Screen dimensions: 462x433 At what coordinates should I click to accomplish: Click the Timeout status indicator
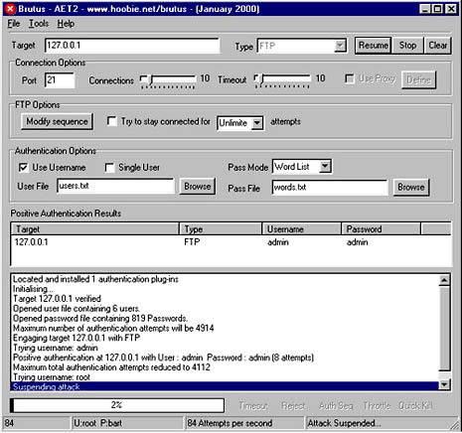point(253,405)
